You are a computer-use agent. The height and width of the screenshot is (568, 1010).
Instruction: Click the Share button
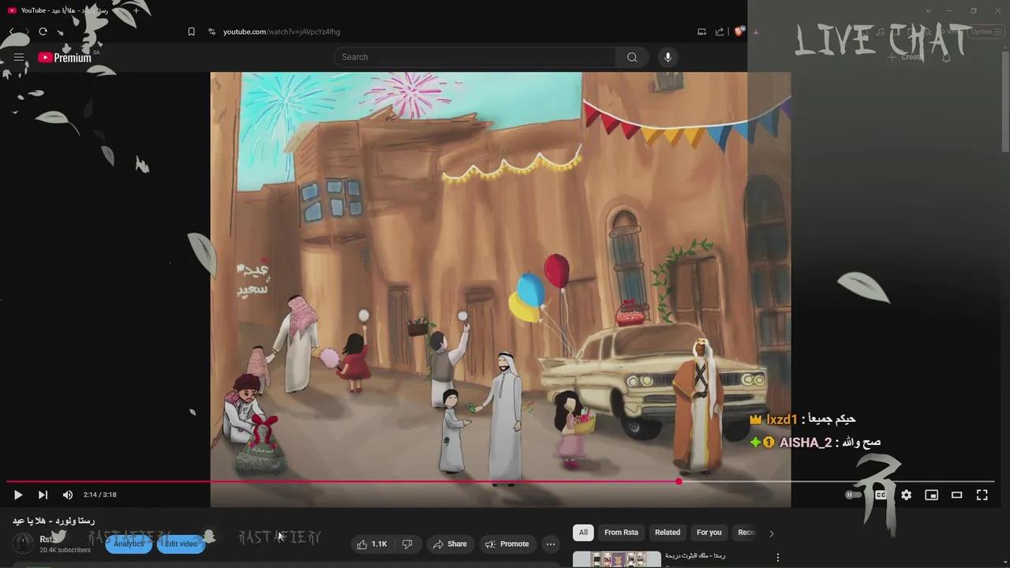tap(450, 544)
